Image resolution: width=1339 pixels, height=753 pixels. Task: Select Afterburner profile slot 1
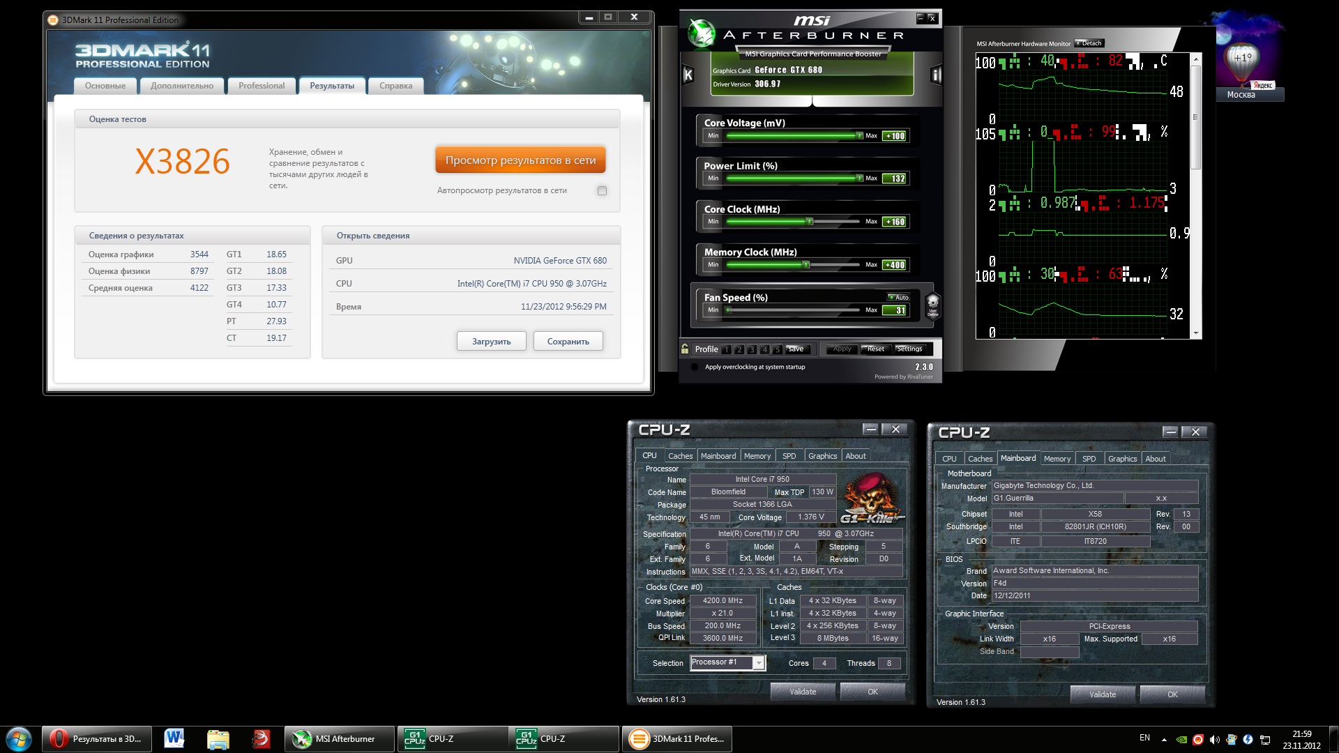727,349
